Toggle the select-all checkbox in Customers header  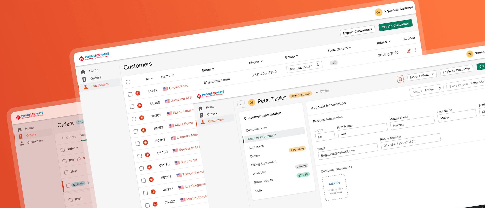tap(128, 82)
